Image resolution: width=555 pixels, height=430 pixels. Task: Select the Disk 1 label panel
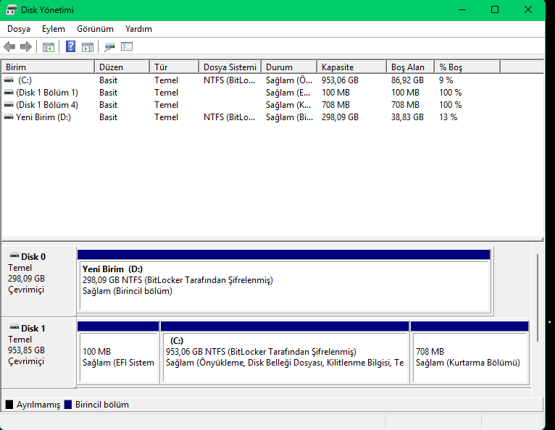(38, 353)
